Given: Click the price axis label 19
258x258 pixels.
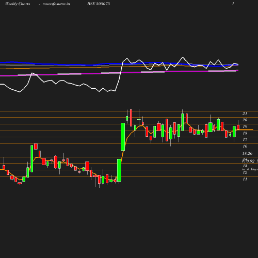Looking at the screenshot, I should [x=245, y=126].
